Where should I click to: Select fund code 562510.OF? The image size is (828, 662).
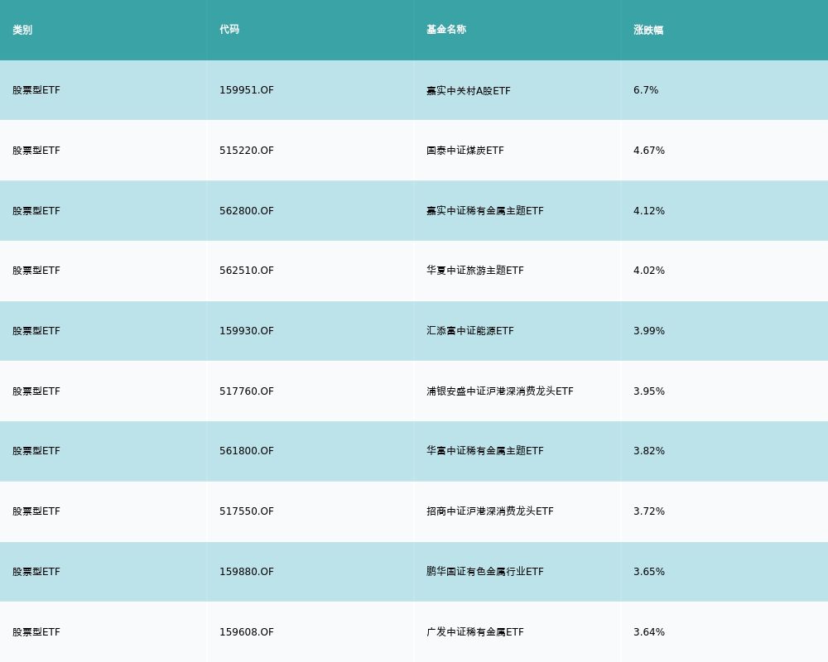point(247,271)
